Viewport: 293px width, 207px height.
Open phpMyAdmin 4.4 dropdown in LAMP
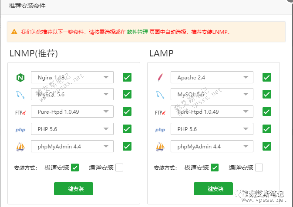pos(212,146)
